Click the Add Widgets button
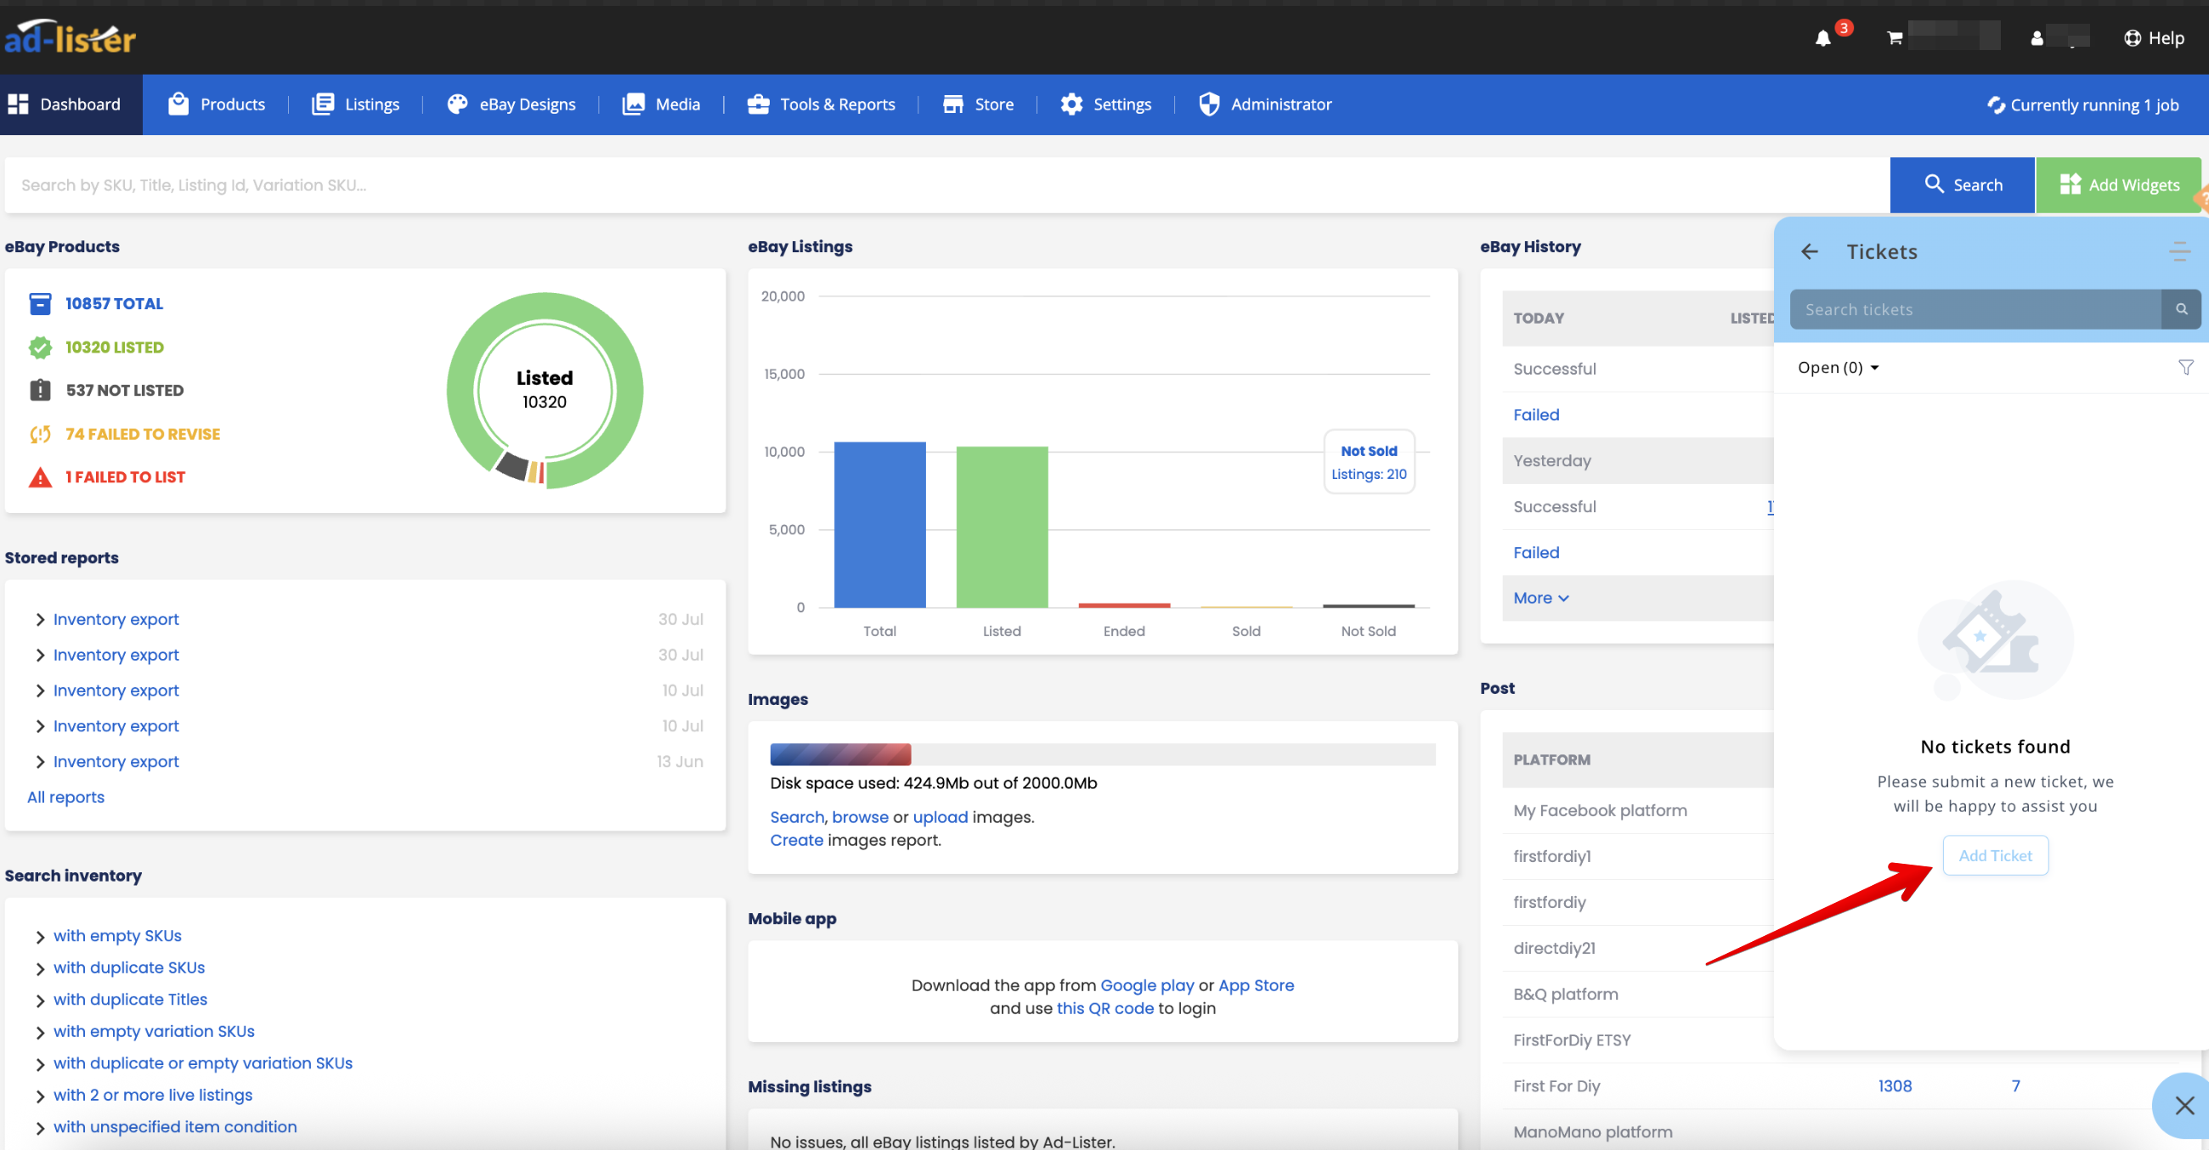This screenshot has height=1150, width=2209. [x=2118, y=184]
